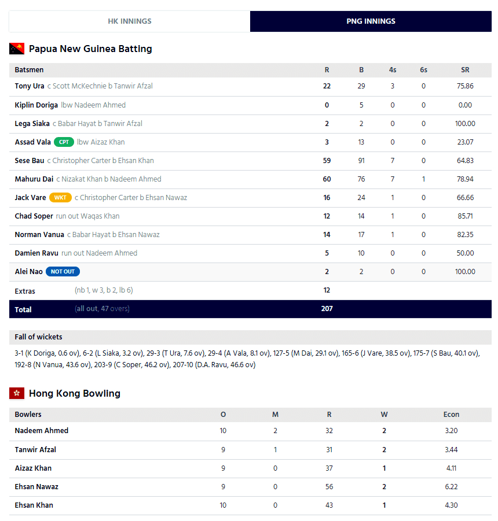Click the NOT OUT badge beside Alei Nao
The image size is (498, 521).
tap(63, 272)
